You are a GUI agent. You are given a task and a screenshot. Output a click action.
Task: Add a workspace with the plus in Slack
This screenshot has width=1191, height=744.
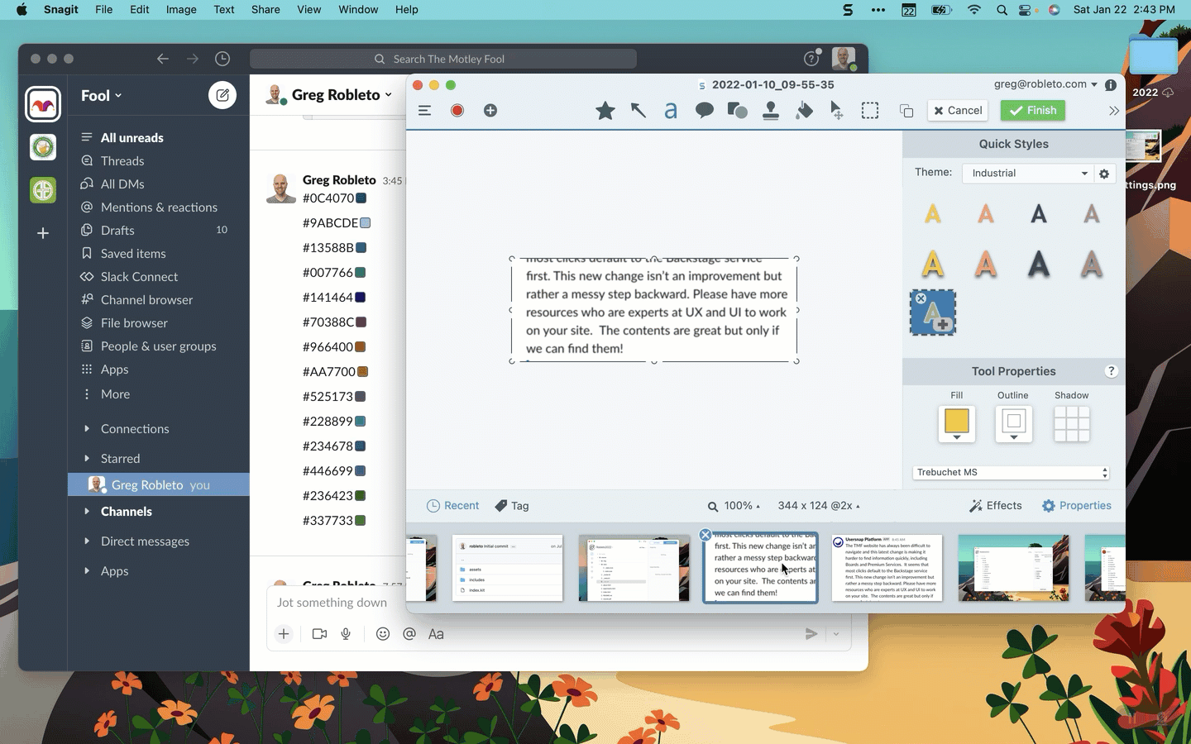coord(43,233)
